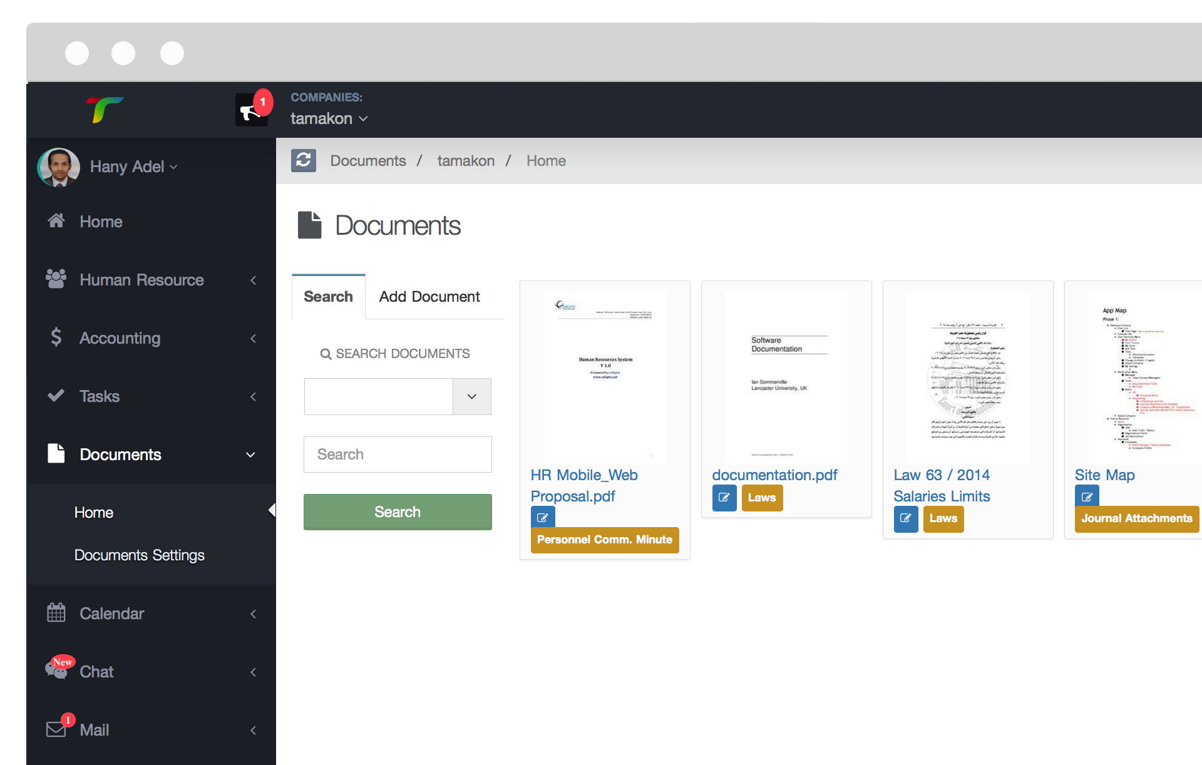Viewport: 1202px width, 765px height.
Task: Click the refresh icon in breadcrumb bar
Action: pos(304,161)
